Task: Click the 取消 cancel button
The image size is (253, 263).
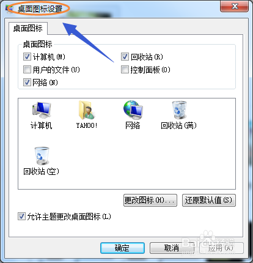Action: click(172, 248)
